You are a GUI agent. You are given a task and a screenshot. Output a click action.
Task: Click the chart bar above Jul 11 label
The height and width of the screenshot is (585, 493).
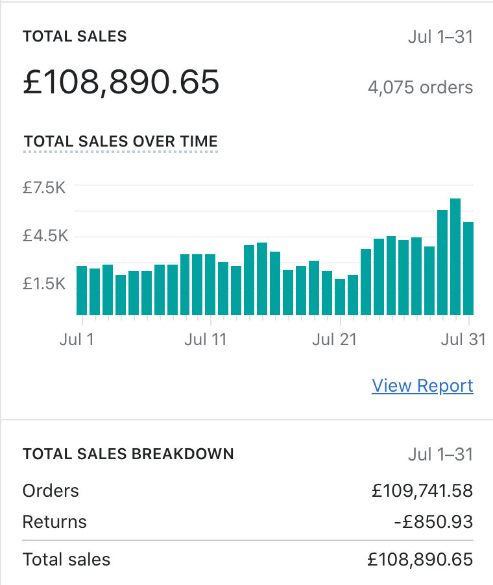tap(210, 285)
